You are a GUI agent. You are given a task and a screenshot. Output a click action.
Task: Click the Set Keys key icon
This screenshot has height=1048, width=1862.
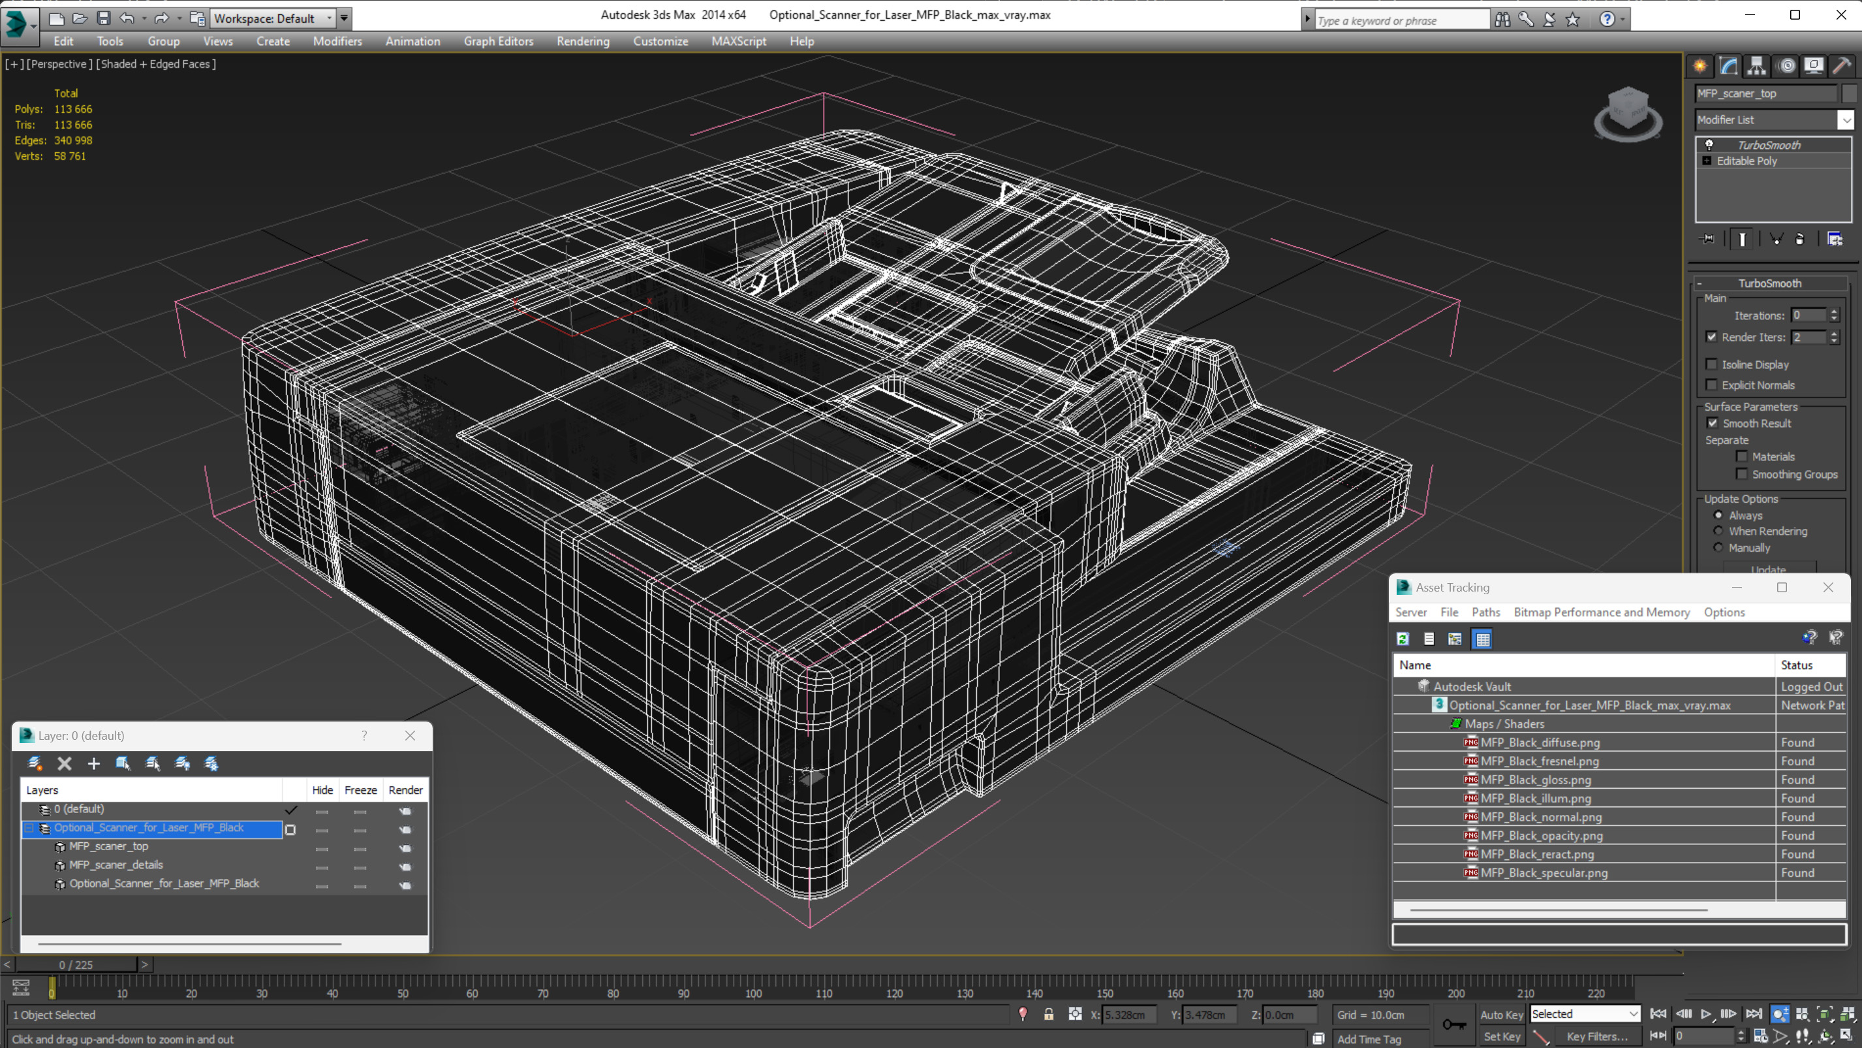pos(1454,1024)
